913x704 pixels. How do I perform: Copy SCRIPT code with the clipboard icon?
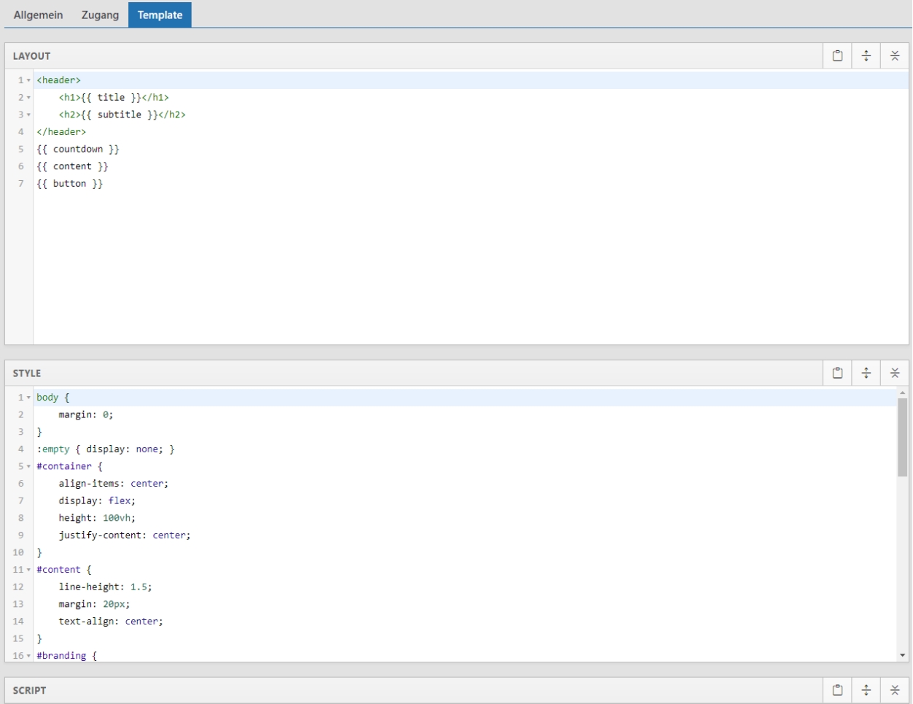pos(837,690)
